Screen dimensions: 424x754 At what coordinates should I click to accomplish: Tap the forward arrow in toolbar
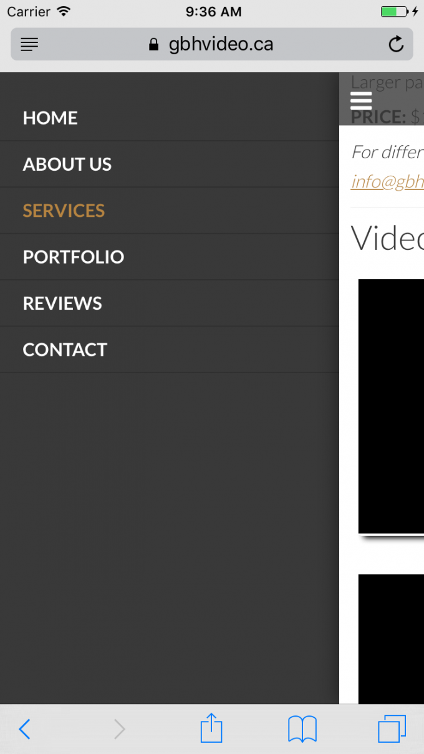(119, 729)
